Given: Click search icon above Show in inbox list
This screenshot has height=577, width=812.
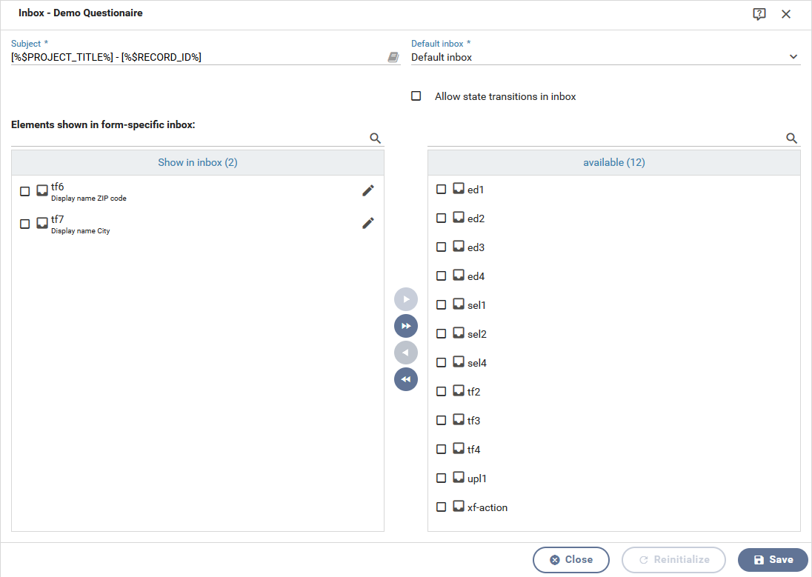Looking at the screenshot, I should pos(375,138).
